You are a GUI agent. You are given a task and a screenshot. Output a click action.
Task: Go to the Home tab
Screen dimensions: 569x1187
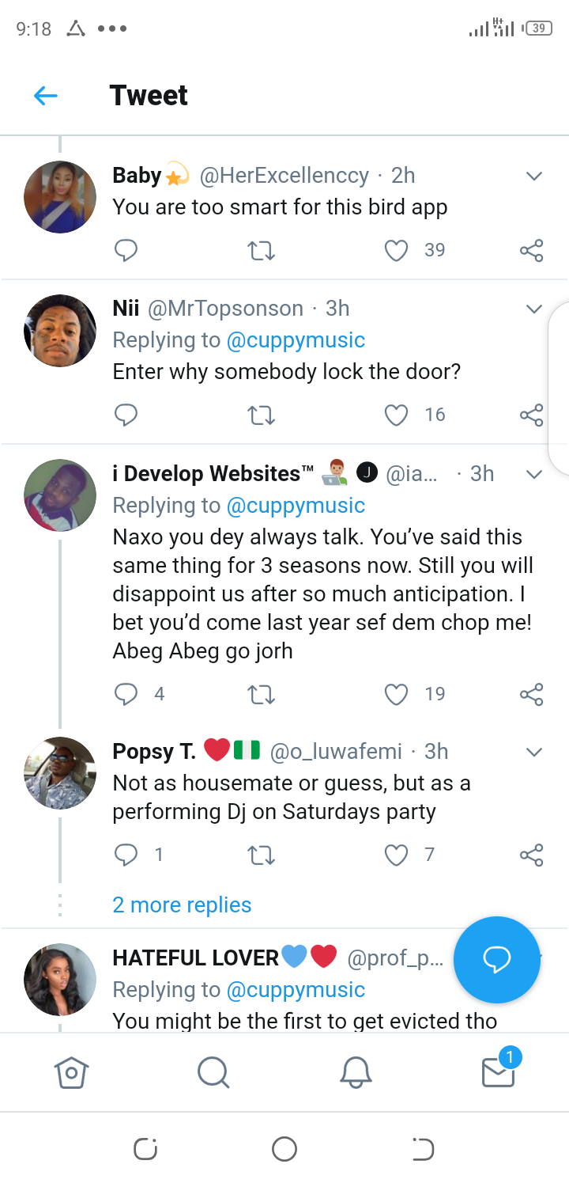[x=71, y=1072]
